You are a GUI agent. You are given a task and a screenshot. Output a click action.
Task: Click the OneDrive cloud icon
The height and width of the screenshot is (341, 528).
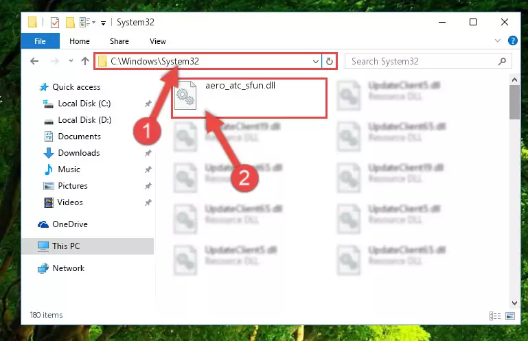click(x=43, y=224)
